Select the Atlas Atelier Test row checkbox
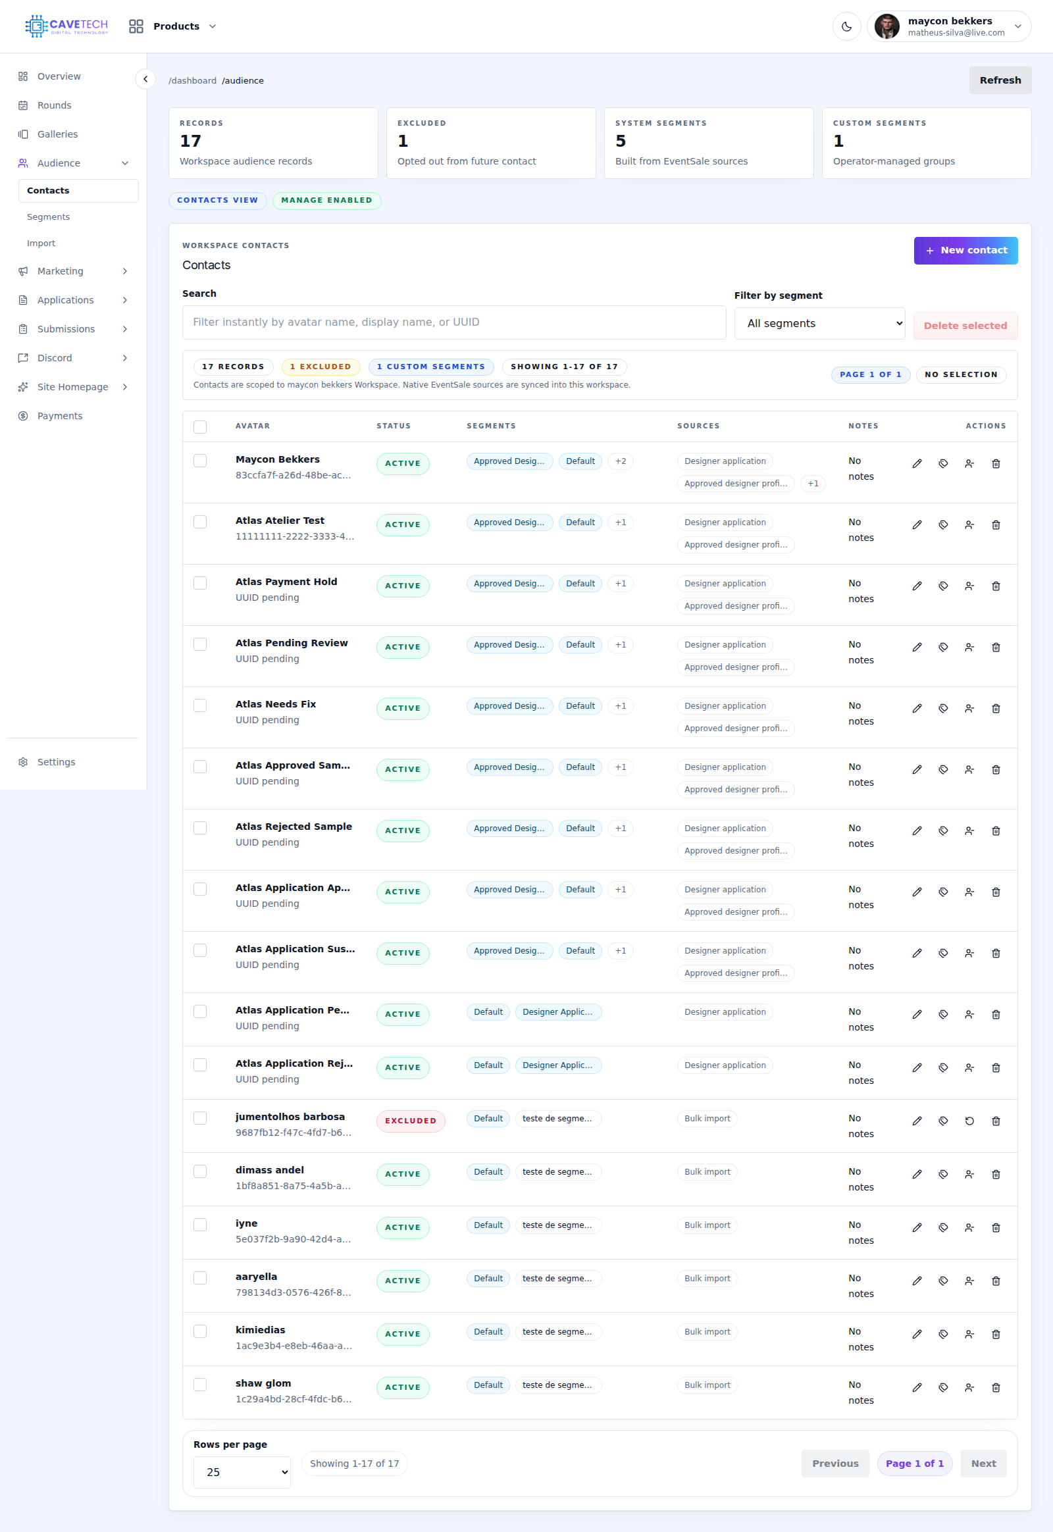 tap(200, 522)
